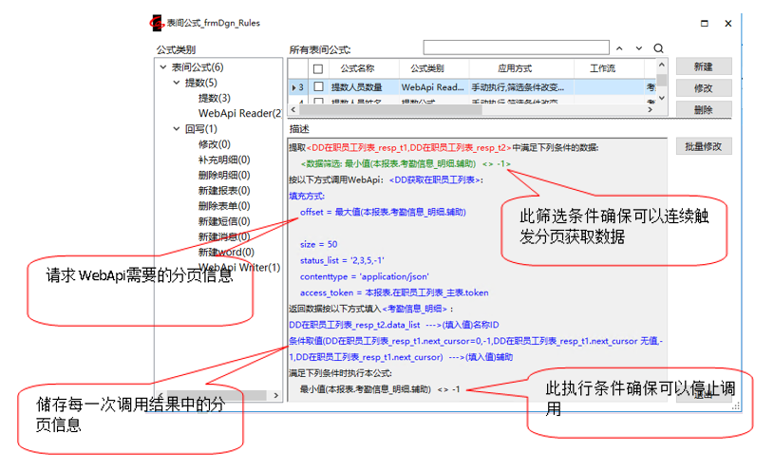Viewport: 774px width, 471px height.
Task: Toggle the select-all checkbox in table header
Action: click(318, 68)
